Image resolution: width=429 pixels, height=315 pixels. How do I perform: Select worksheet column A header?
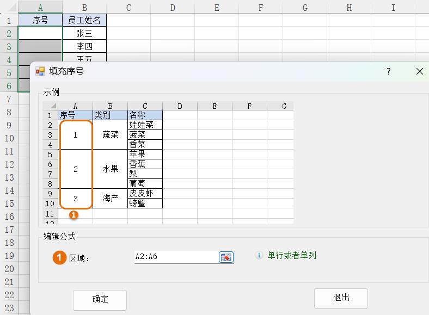[40, 8]
